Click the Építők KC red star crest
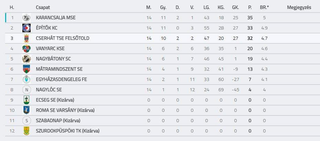 pos(26,28)
